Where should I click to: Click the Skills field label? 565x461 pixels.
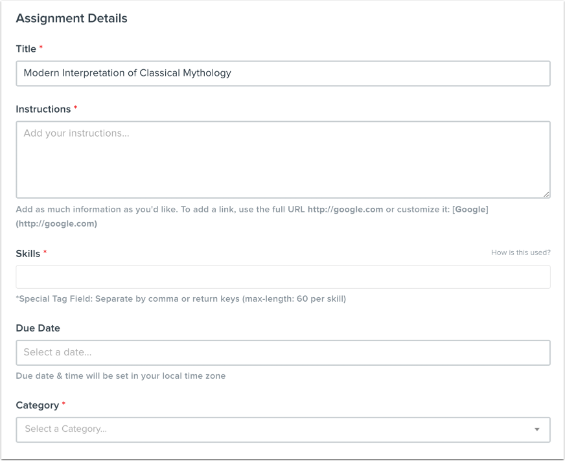click(29, 254)
